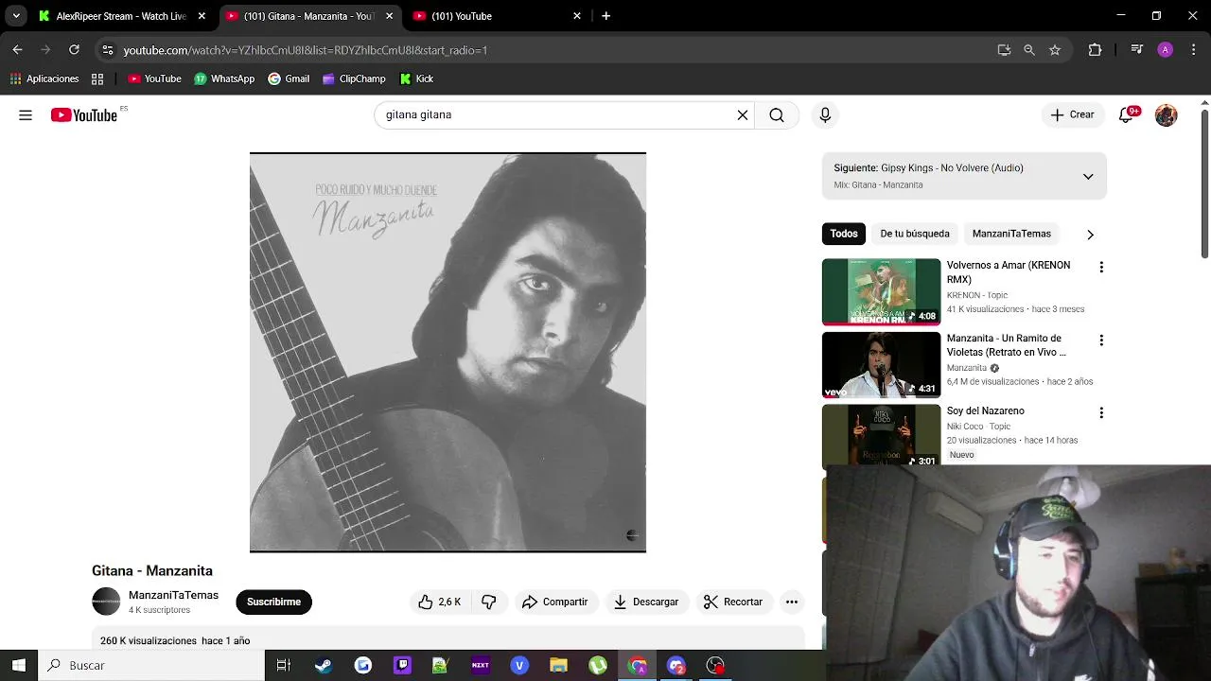The height and width of the screenshot is (681, 1211).
Task: Click the Windows Buscar search box
Action: (151, 666)
